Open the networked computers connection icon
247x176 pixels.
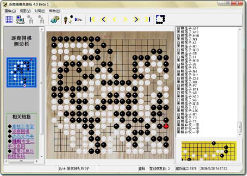coord(20,19)
